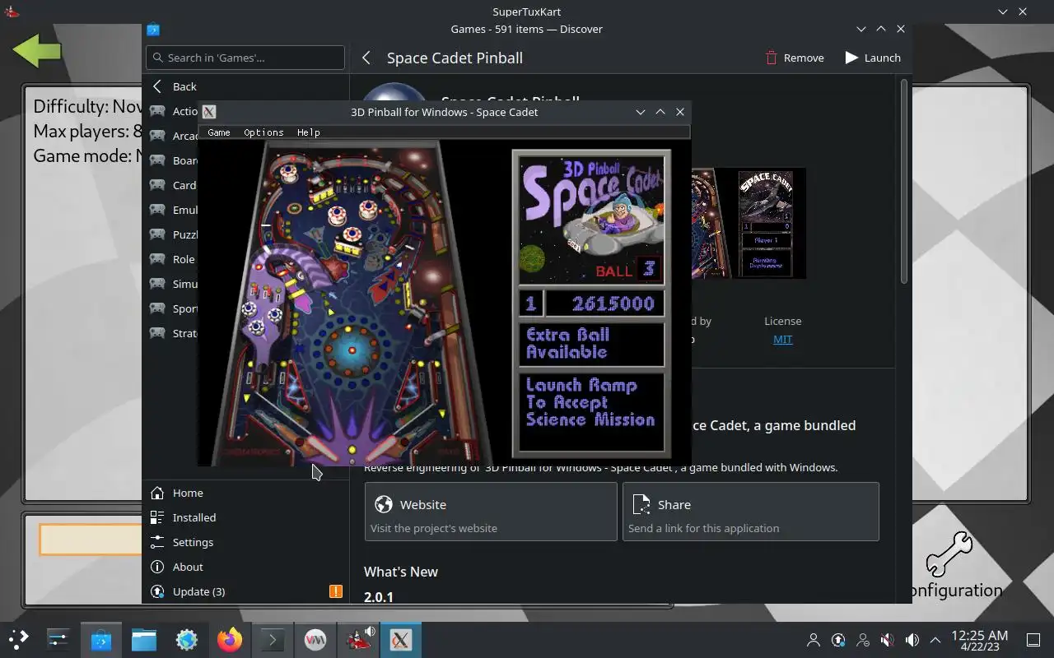Click the Extra Ball Available message panel
1054x658 pixels.
[591, 343]
